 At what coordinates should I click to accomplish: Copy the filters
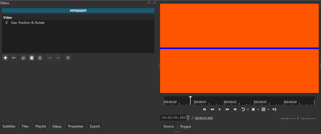(x=24, y=58)
